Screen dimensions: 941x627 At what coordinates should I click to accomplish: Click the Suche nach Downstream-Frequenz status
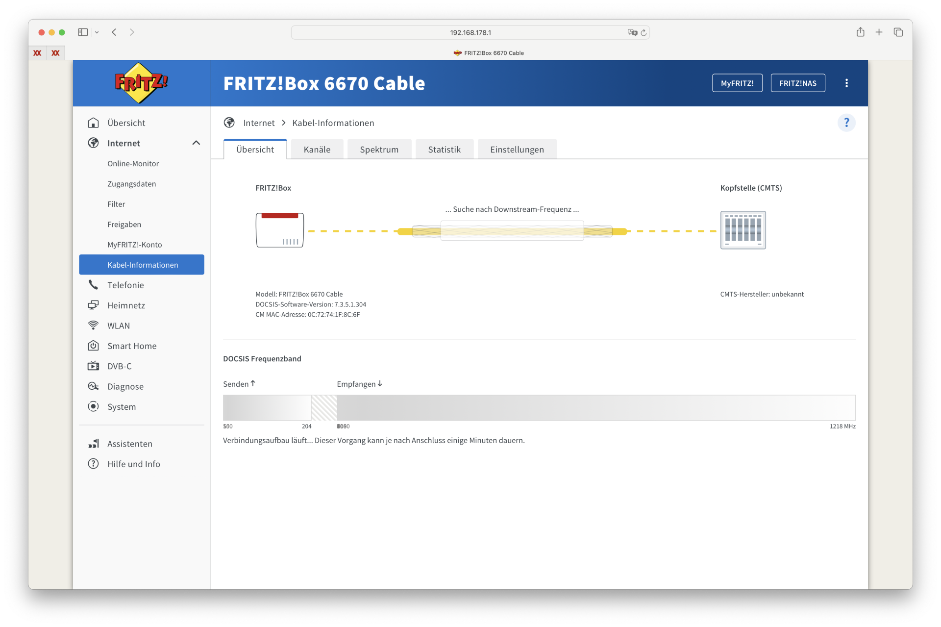[x=512, y=209]
